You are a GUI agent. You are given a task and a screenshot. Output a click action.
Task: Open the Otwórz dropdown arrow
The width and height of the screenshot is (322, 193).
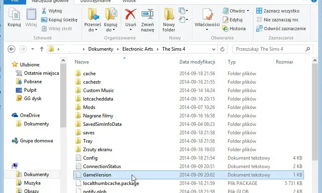point(248,11)
